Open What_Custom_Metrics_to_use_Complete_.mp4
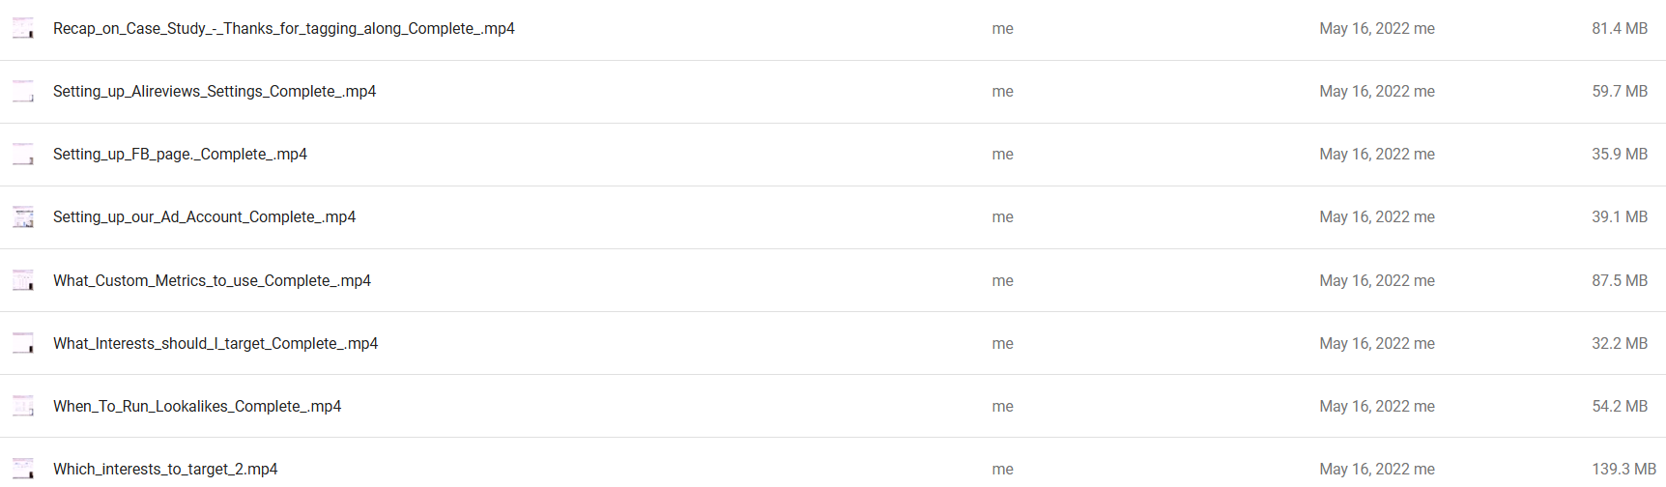This screenshot has height=487, width=1666. coord(212,280)
